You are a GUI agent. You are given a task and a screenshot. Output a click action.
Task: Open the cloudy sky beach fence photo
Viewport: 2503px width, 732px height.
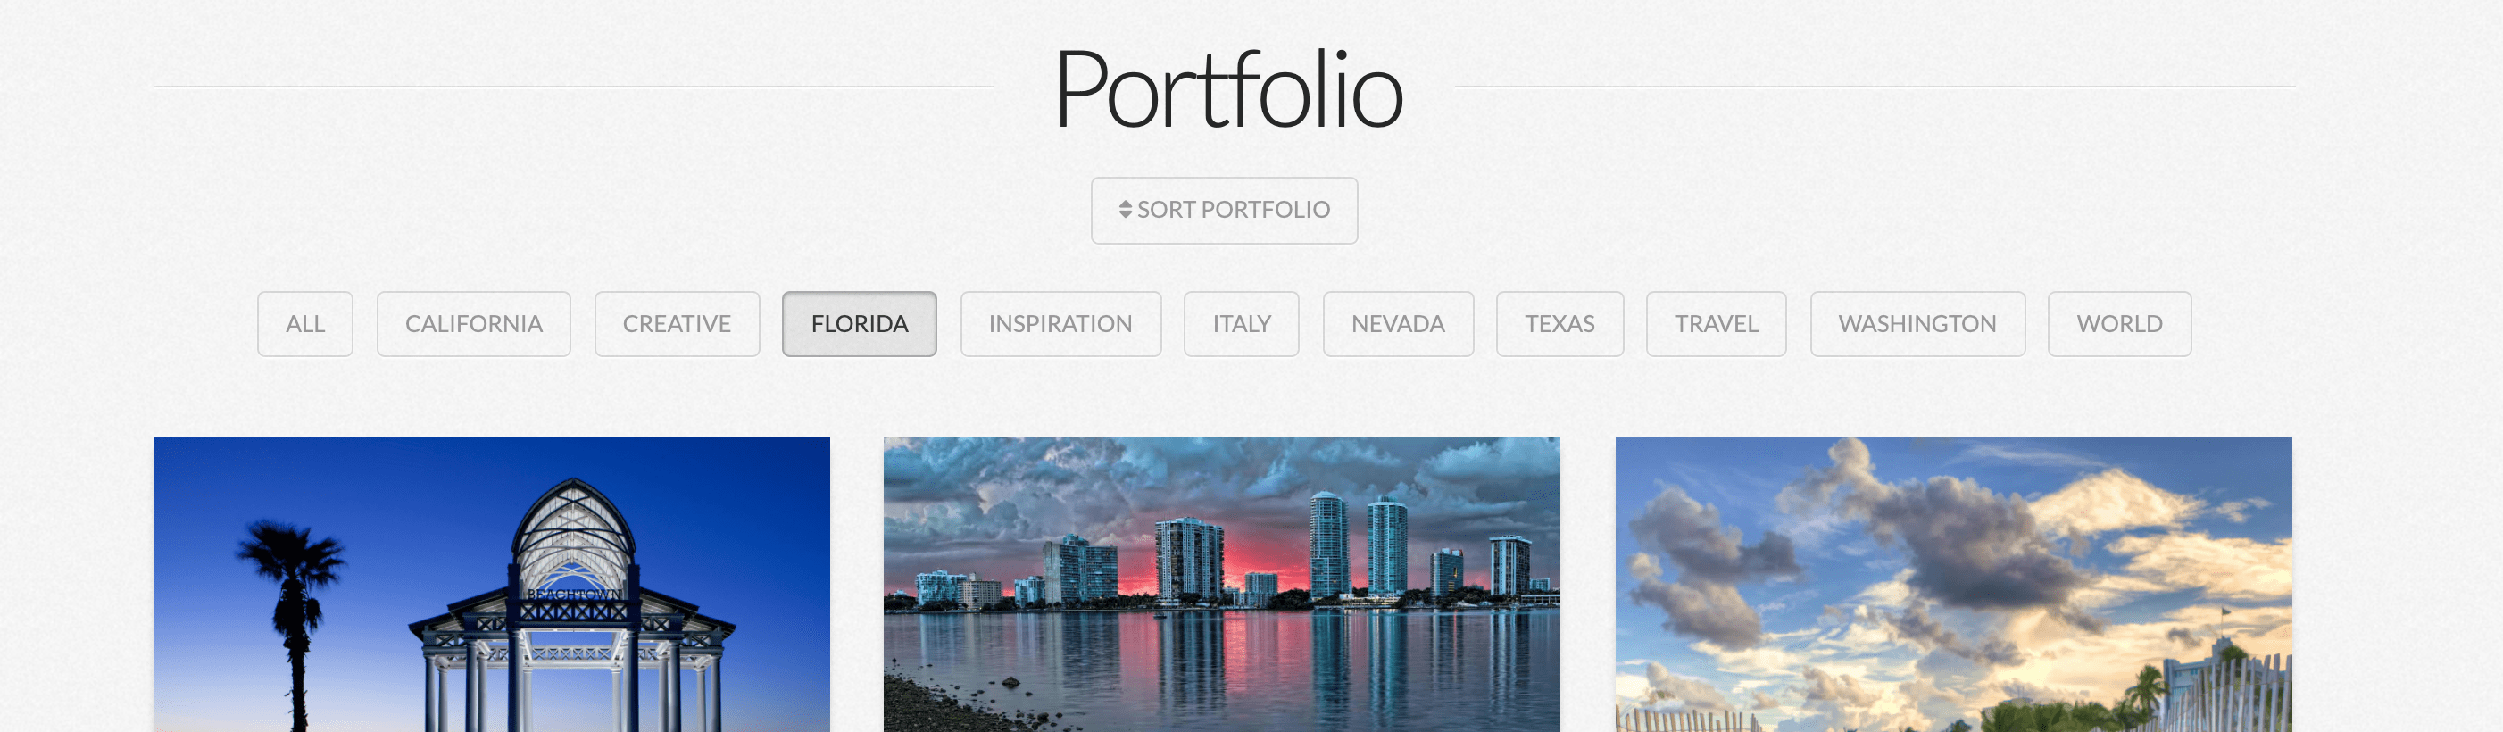click(1953, 584)
